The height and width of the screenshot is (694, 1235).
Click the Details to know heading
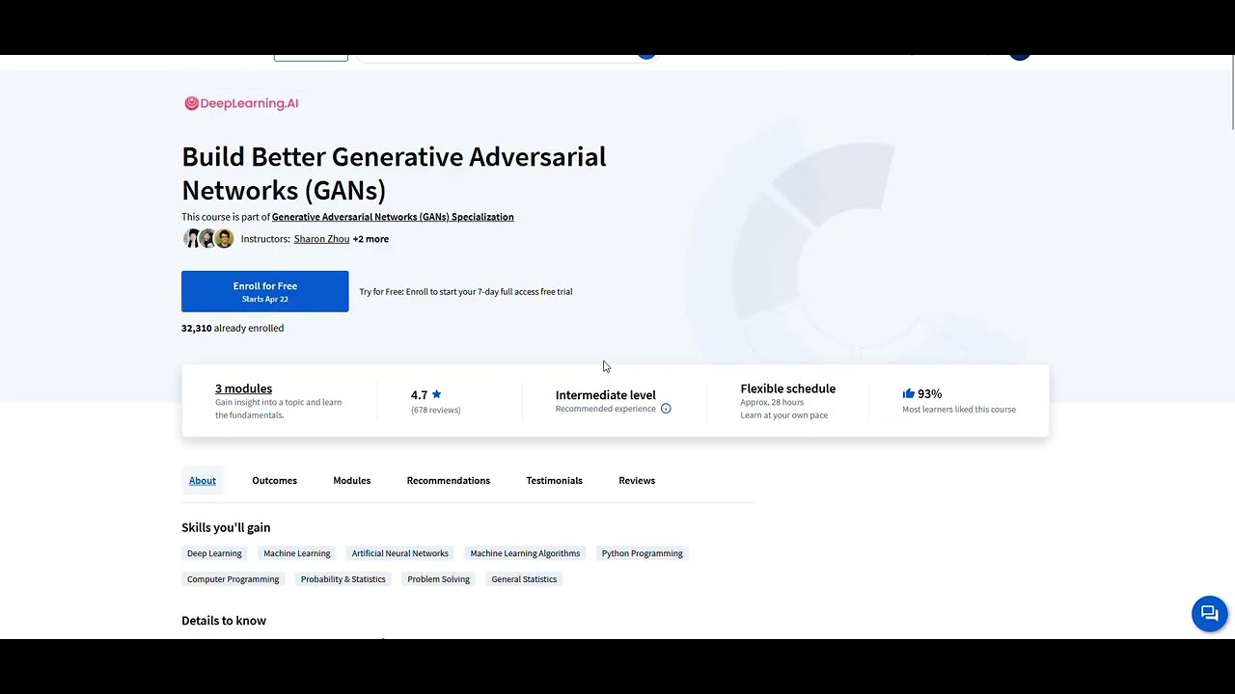pyautogui.click(x=224, y=620)
